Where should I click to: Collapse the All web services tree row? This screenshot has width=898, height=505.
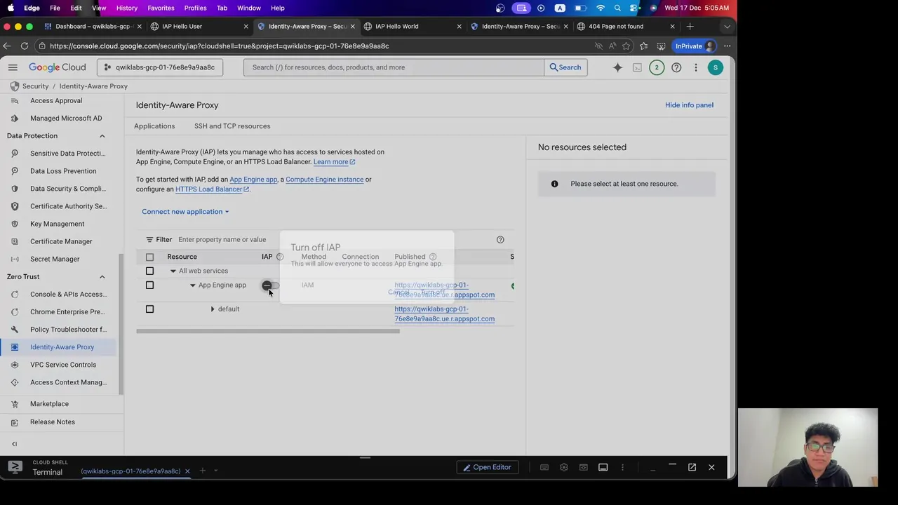[x=173, y=271]
